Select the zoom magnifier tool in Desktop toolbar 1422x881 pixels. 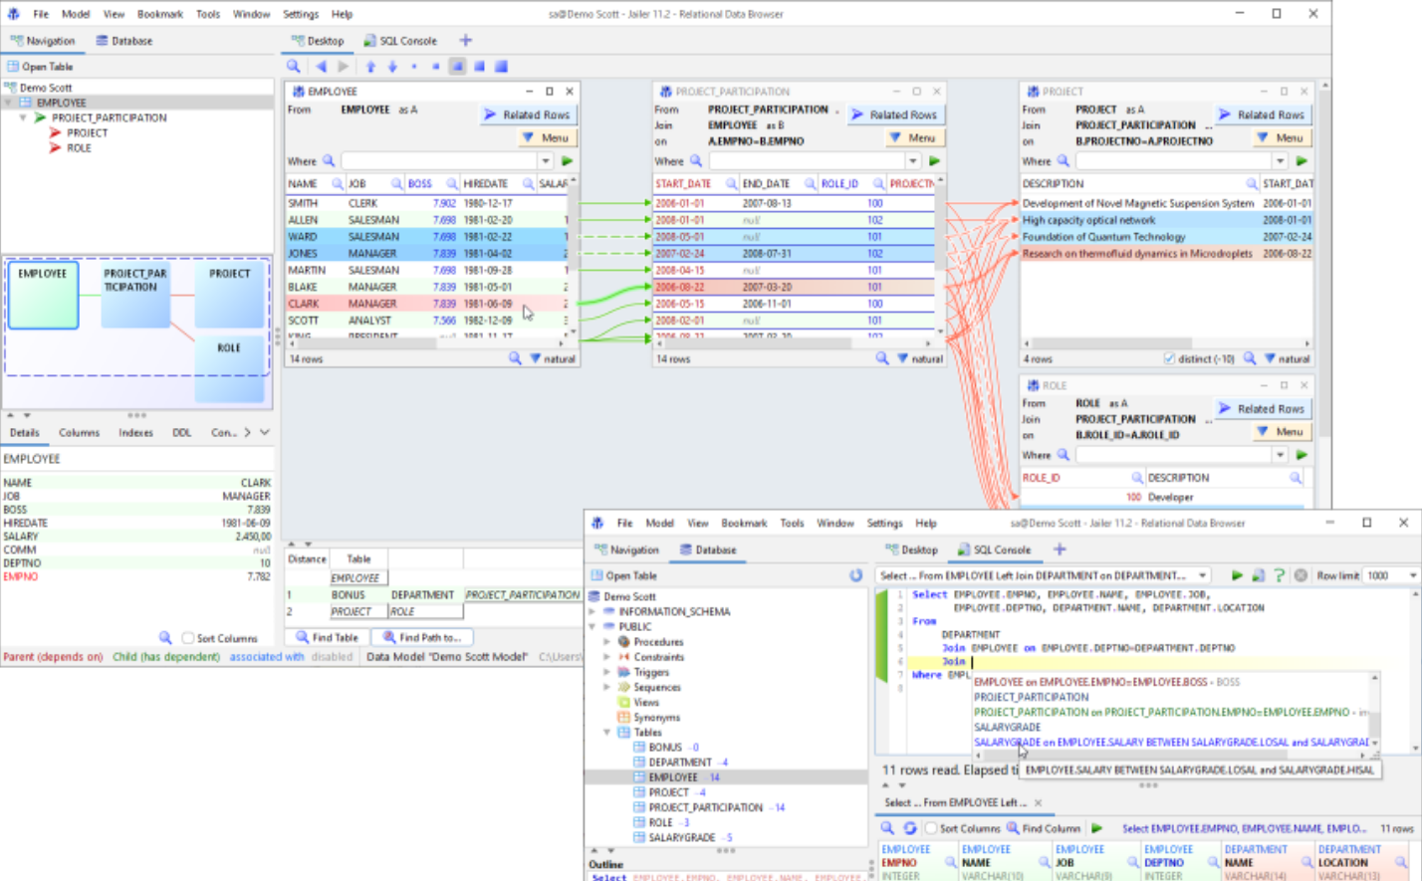click(x=294, y=66)
